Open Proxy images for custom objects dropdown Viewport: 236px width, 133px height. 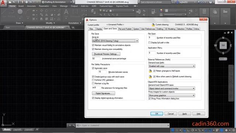pyautogui.click(x=171, y=95)
